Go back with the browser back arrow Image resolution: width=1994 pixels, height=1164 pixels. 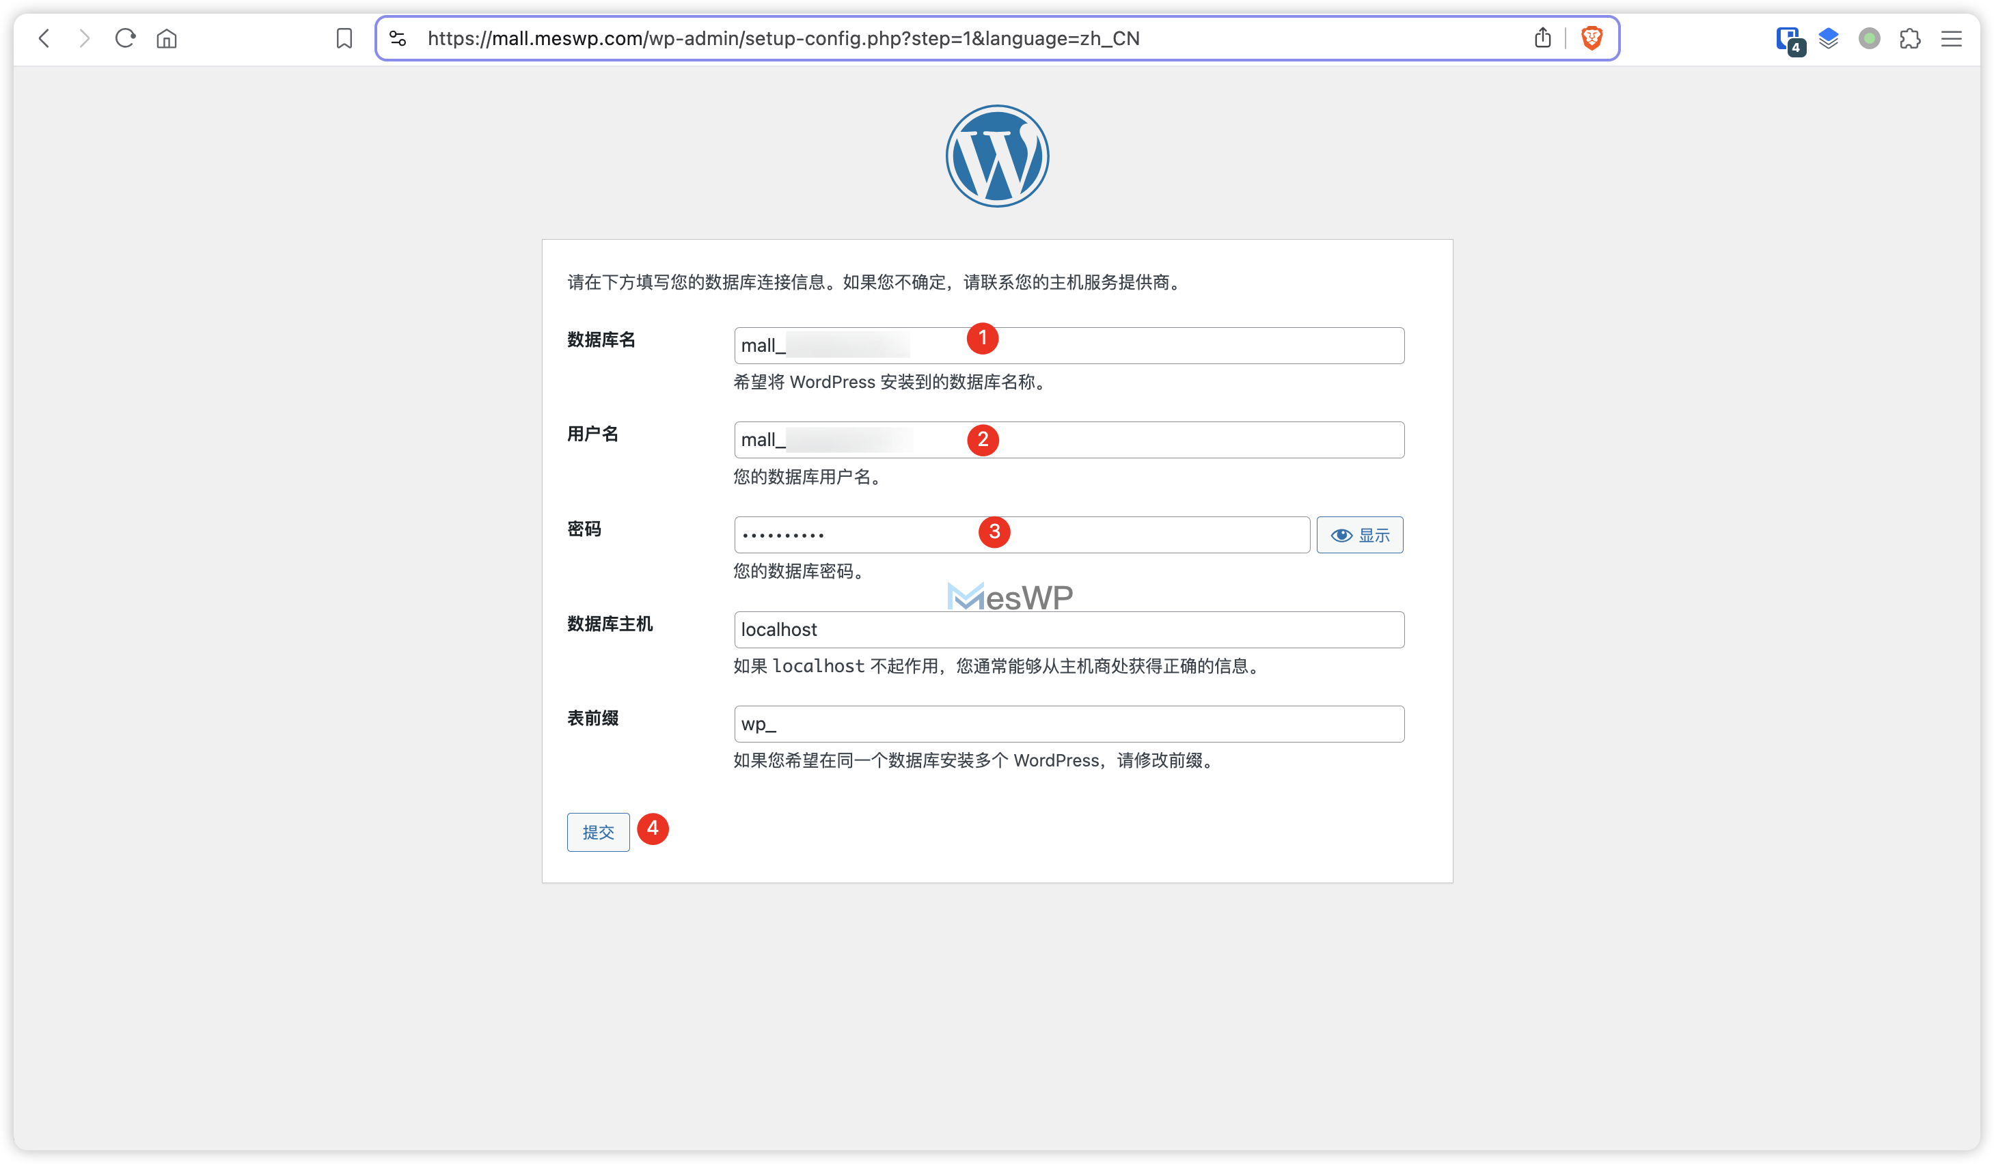click(x=44, y=38)
